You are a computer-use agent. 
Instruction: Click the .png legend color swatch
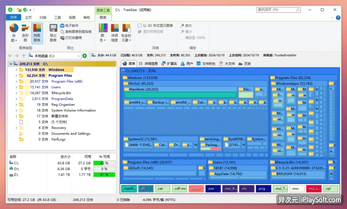[264, 189]
